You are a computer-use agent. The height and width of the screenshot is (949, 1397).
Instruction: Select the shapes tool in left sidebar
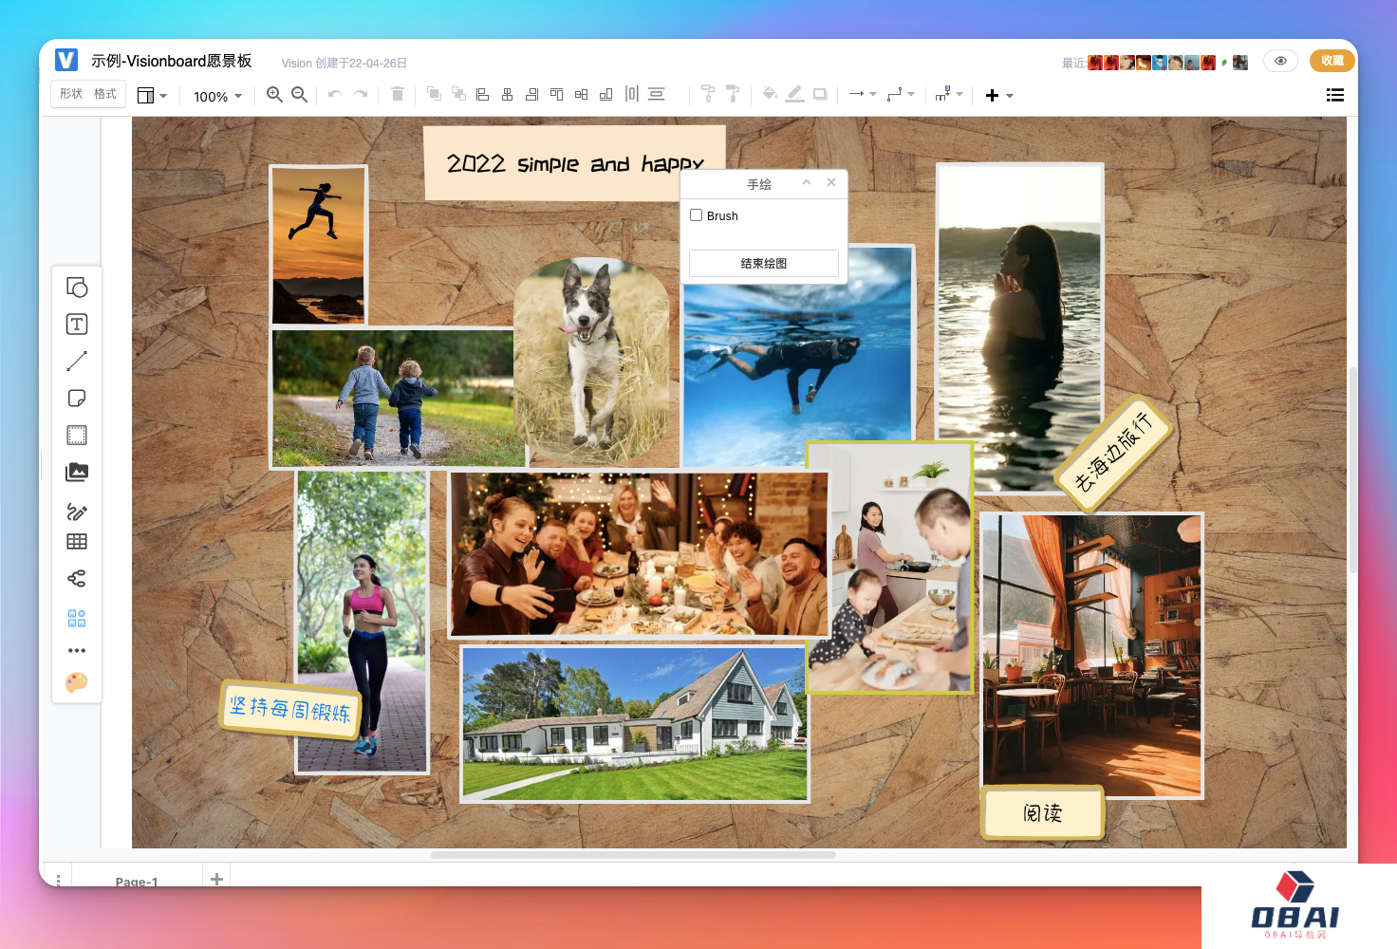[77, 288]
